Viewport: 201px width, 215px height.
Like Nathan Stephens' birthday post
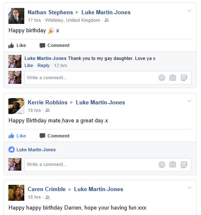[17, 45]
